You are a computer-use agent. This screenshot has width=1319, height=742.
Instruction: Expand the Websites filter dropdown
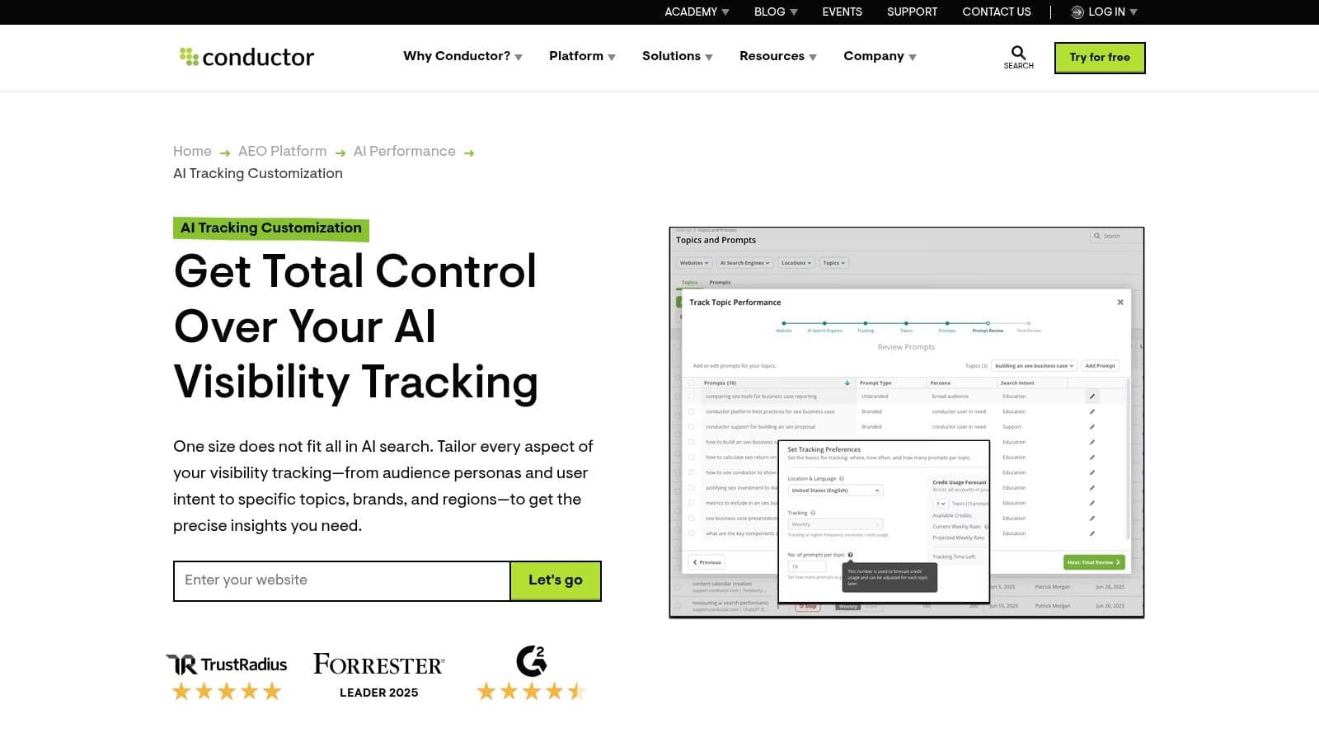tap(694, 263)
